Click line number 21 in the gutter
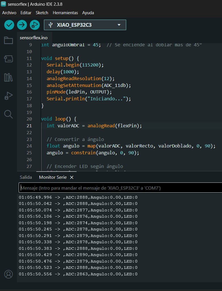The width and height of the screenshot is (222, 291). 29,126
